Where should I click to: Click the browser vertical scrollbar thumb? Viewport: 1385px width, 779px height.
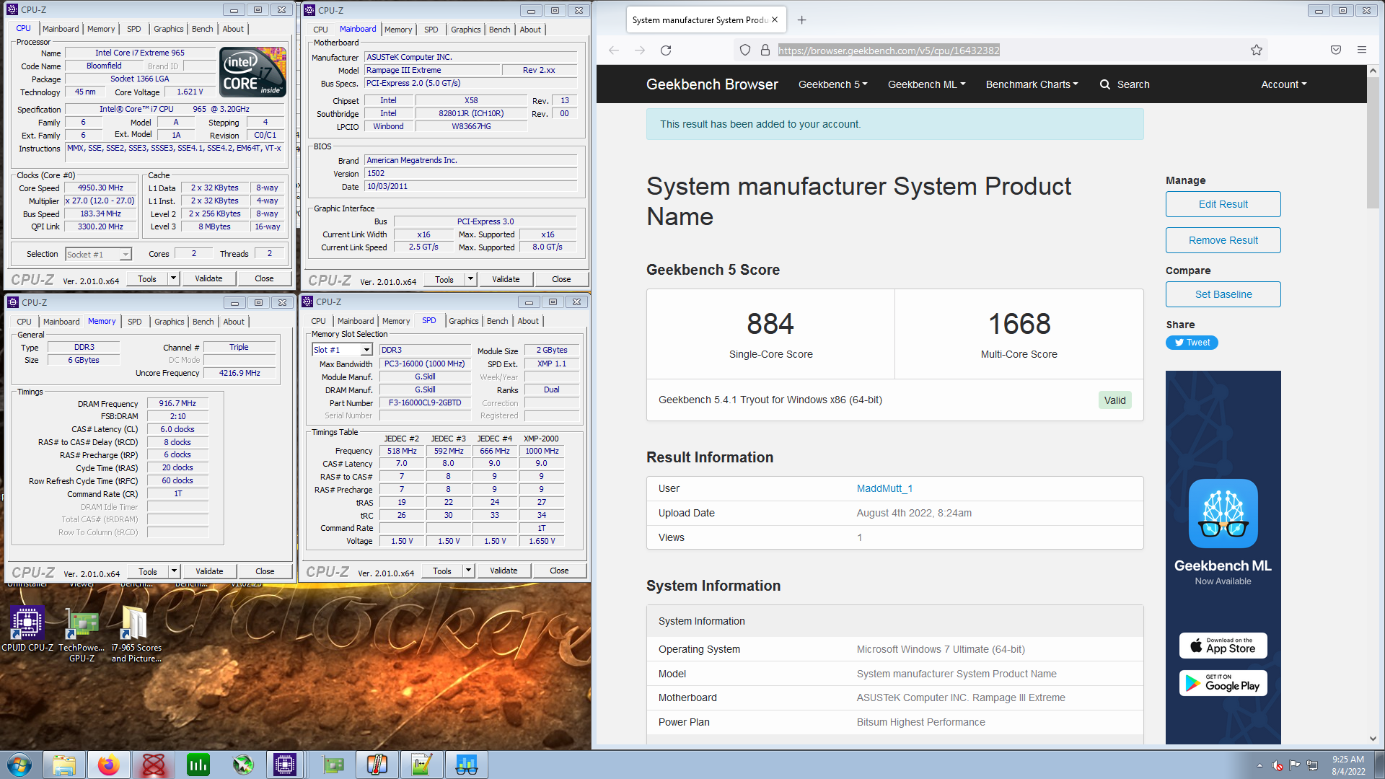click(x=1373, y=144)
